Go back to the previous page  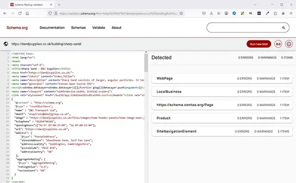click(x=5, y=13)
